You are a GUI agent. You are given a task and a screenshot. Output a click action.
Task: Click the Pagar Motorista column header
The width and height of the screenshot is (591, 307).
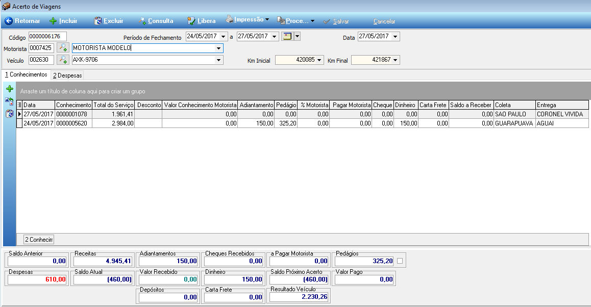351,105
